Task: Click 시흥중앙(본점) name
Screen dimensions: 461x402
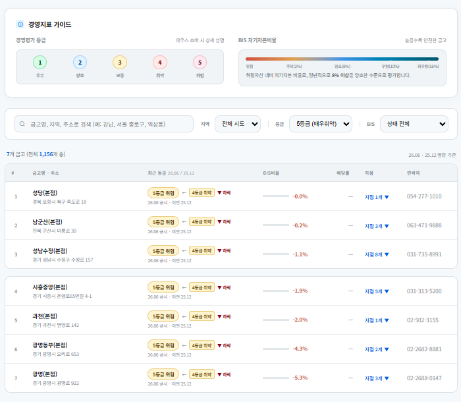Action: (x=50, y=287)
